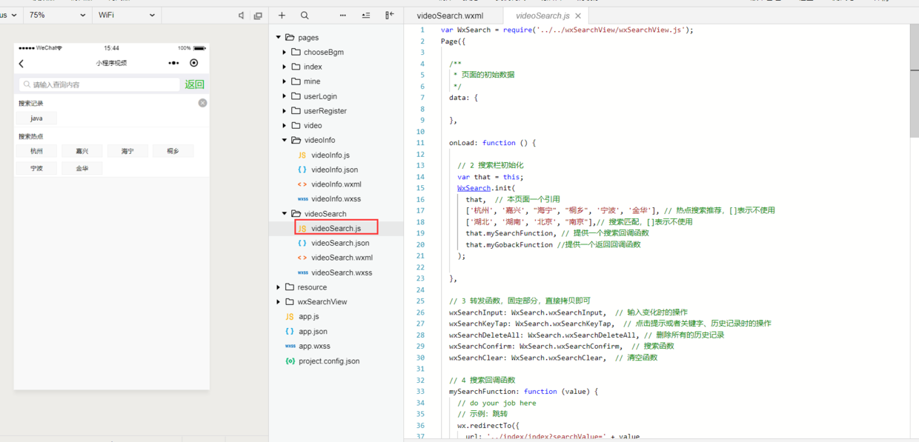Click the wxss icon of videoInfo.wxss
919x442 pixels.
coord(302,199)
